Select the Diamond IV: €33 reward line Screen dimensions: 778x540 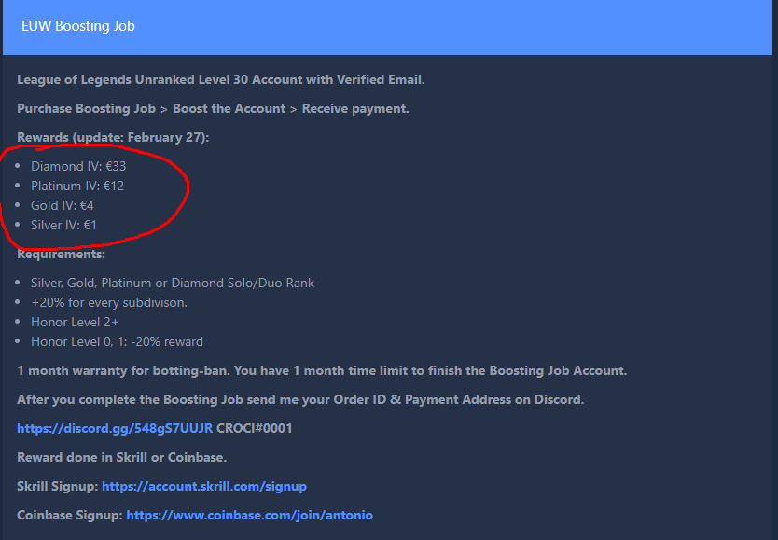[x=78, y=166]
